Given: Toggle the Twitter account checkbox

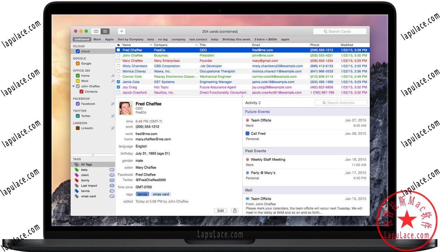Looking at the screenshot, I should [x=77, y=116].
